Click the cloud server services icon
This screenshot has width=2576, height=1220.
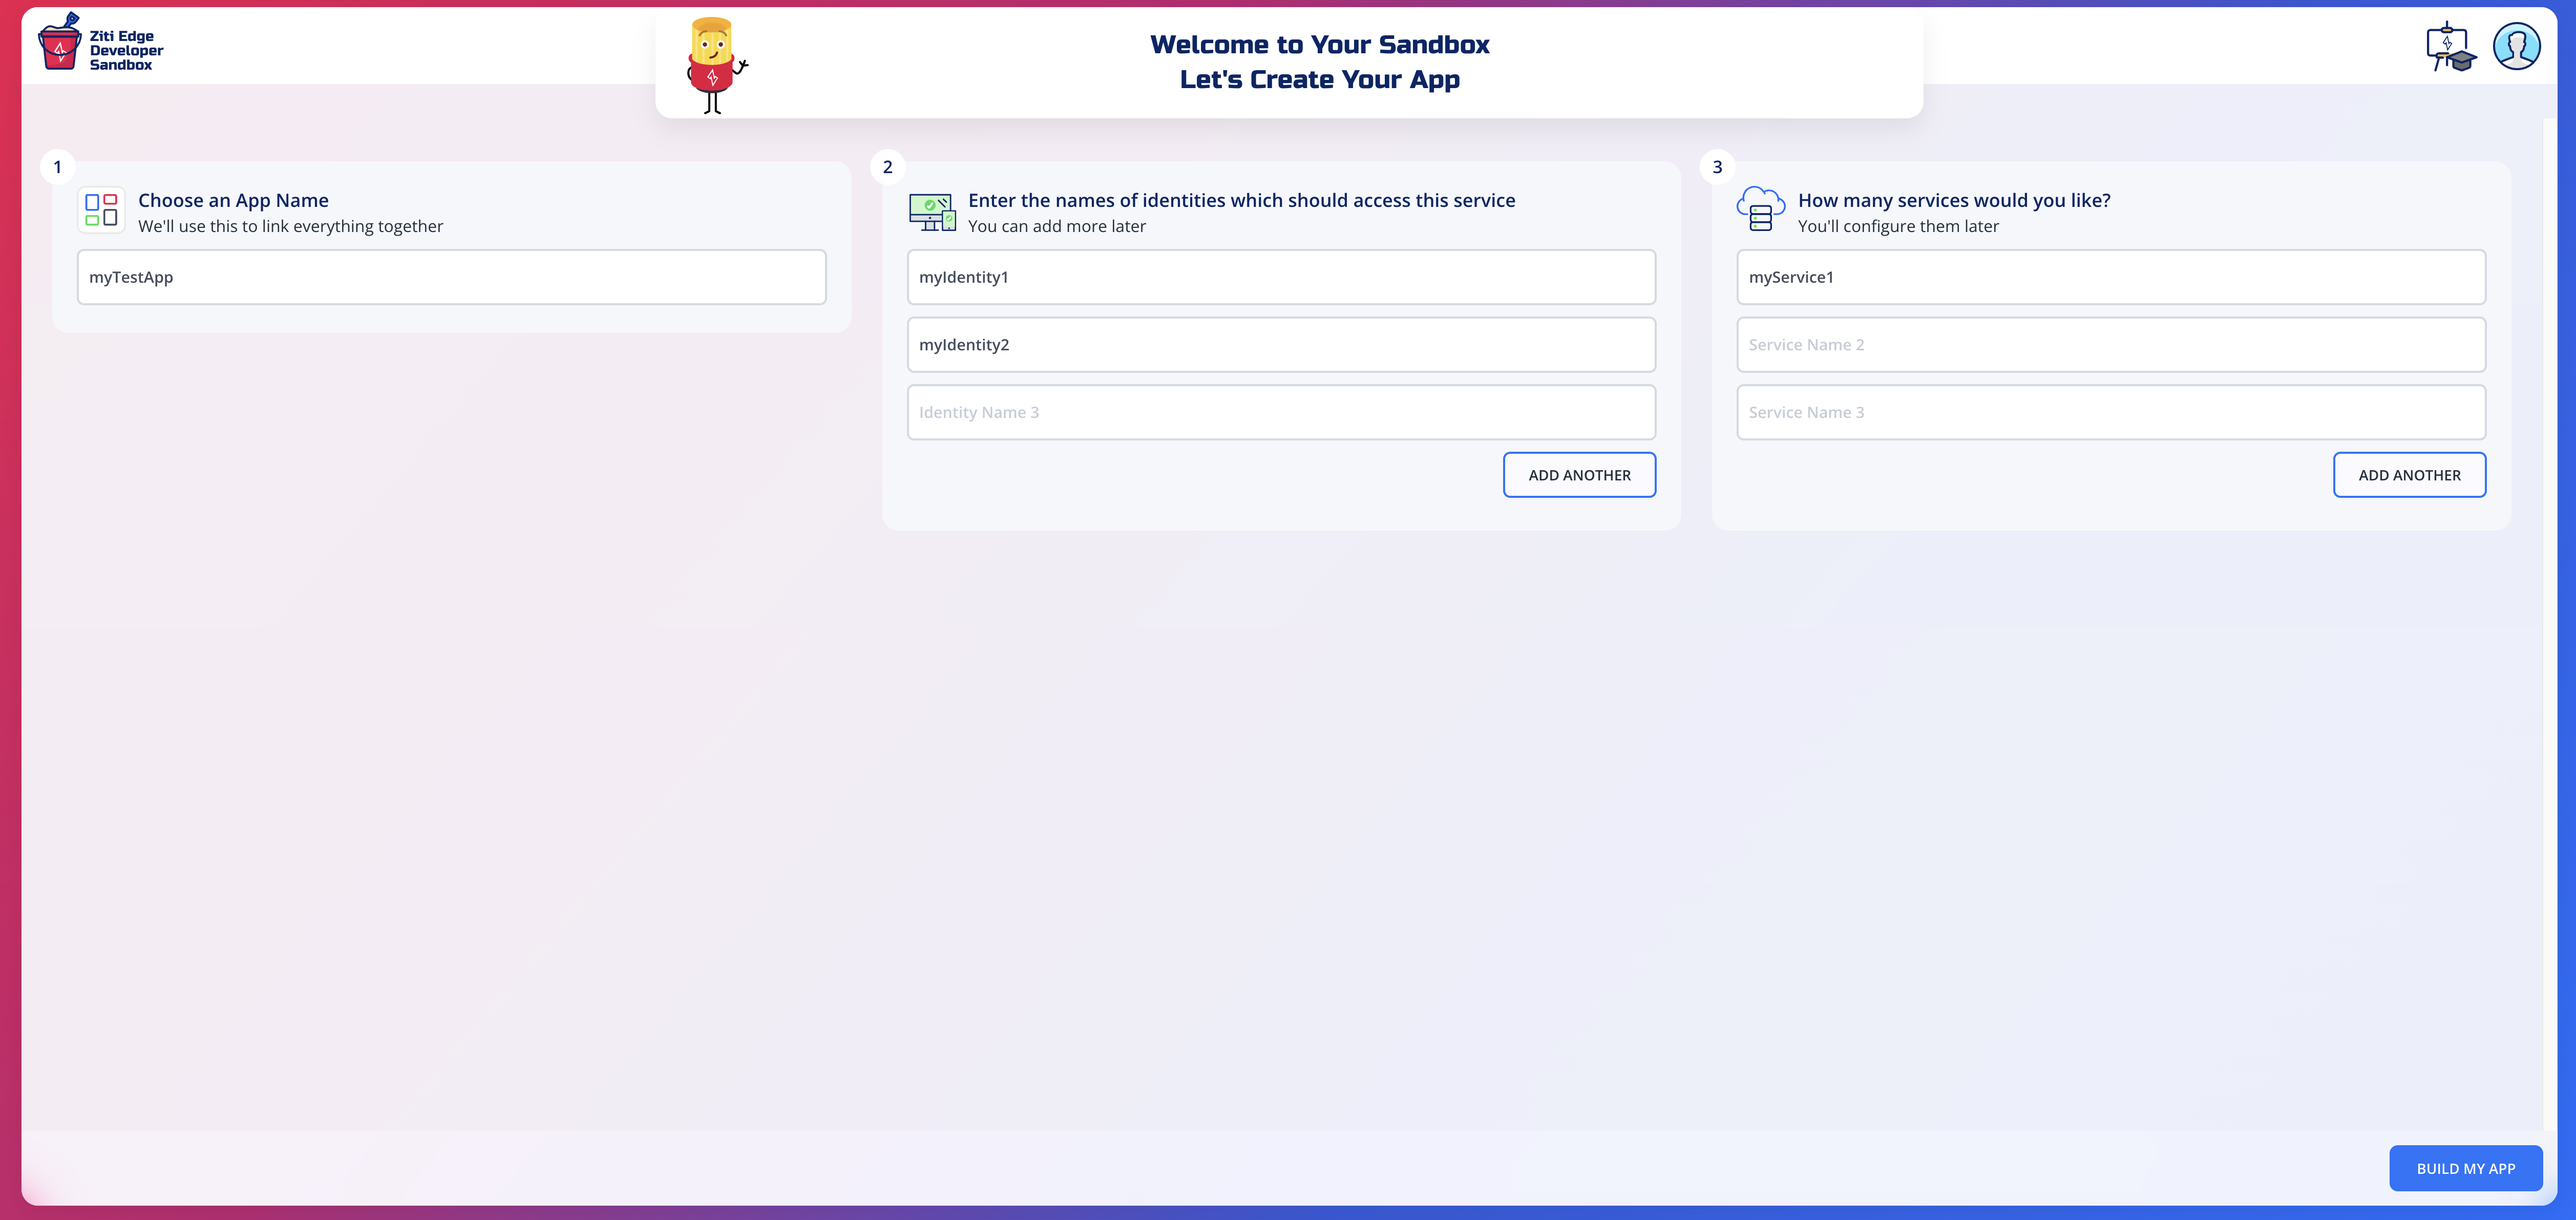click(1761, 209)
